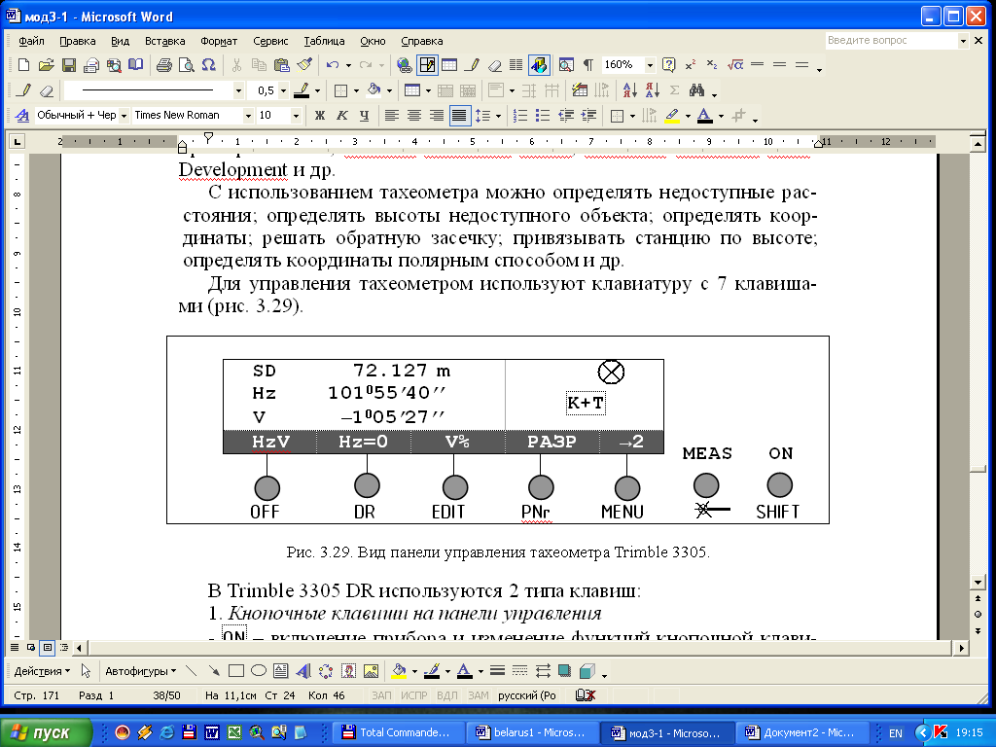Expand the Автофигуры menu
Image resolution: width=996 pixels, height=747 pixels.
(140, 671)
